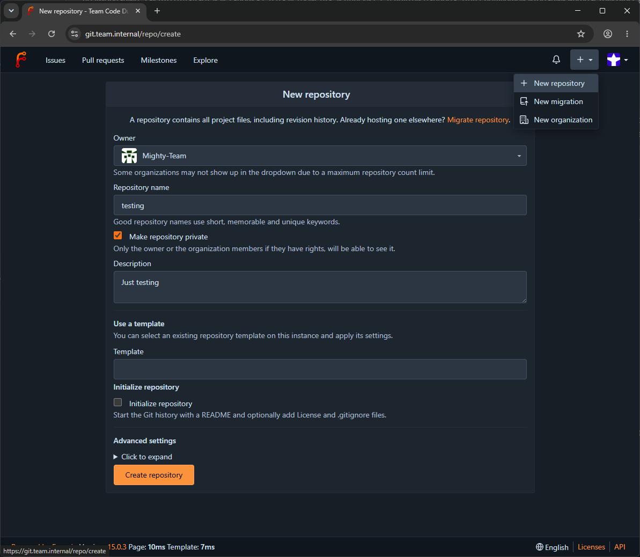Select New repository from the menu

[x=556, y=83]
